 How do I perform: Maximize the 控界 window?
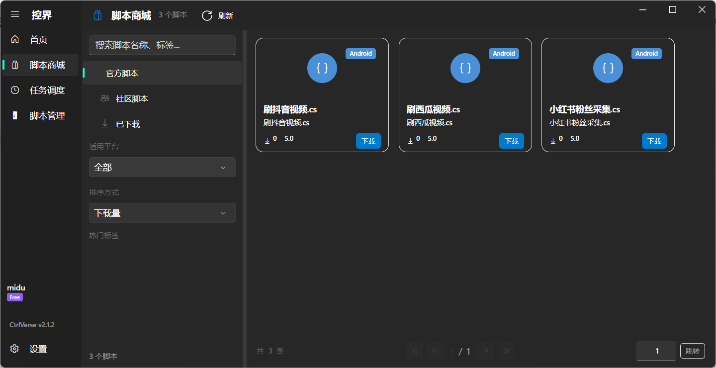(x=673, y=9)
